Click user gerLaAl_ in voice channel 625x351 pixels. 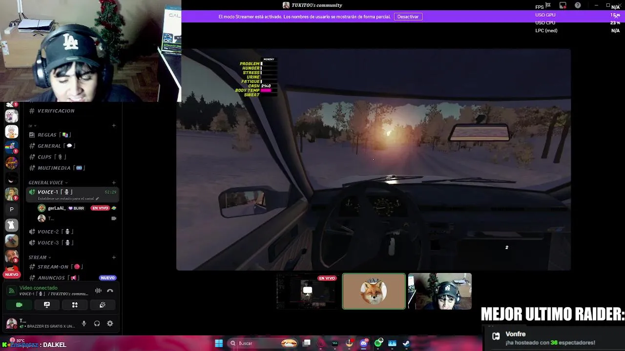pos(57,208)
